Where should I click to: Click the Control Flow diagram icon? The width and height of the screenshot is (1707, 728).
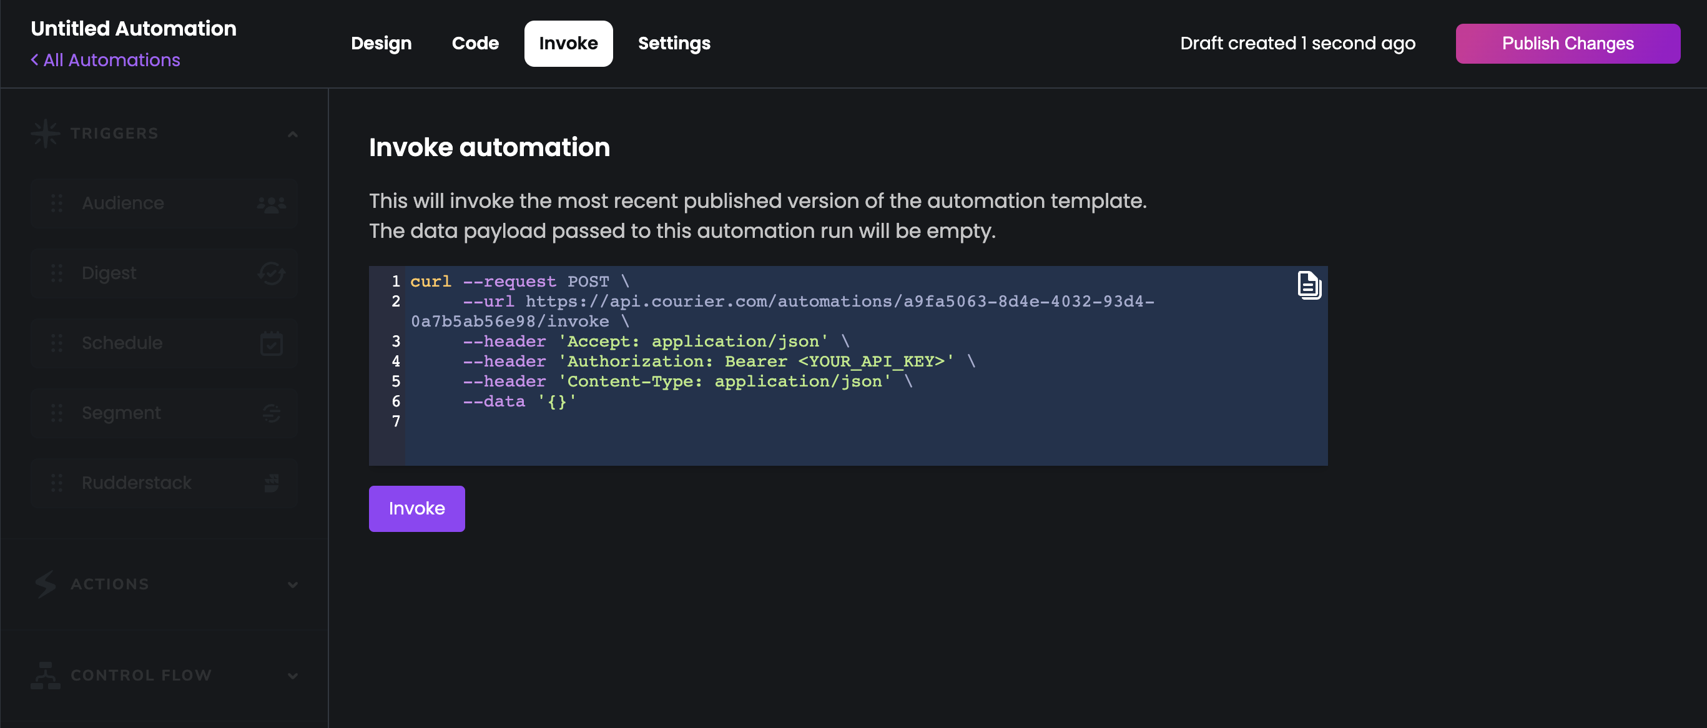pyautogui.click(x=45, y=676)
